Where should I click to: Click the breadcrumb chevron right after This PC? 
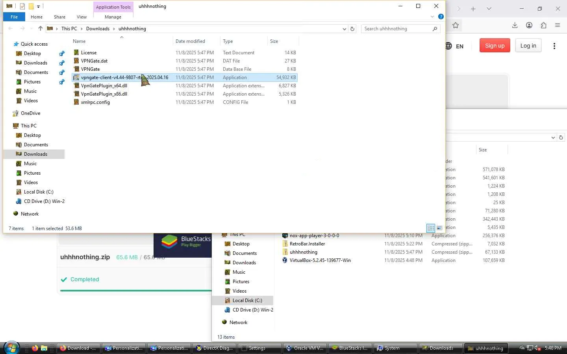(82, 29)
